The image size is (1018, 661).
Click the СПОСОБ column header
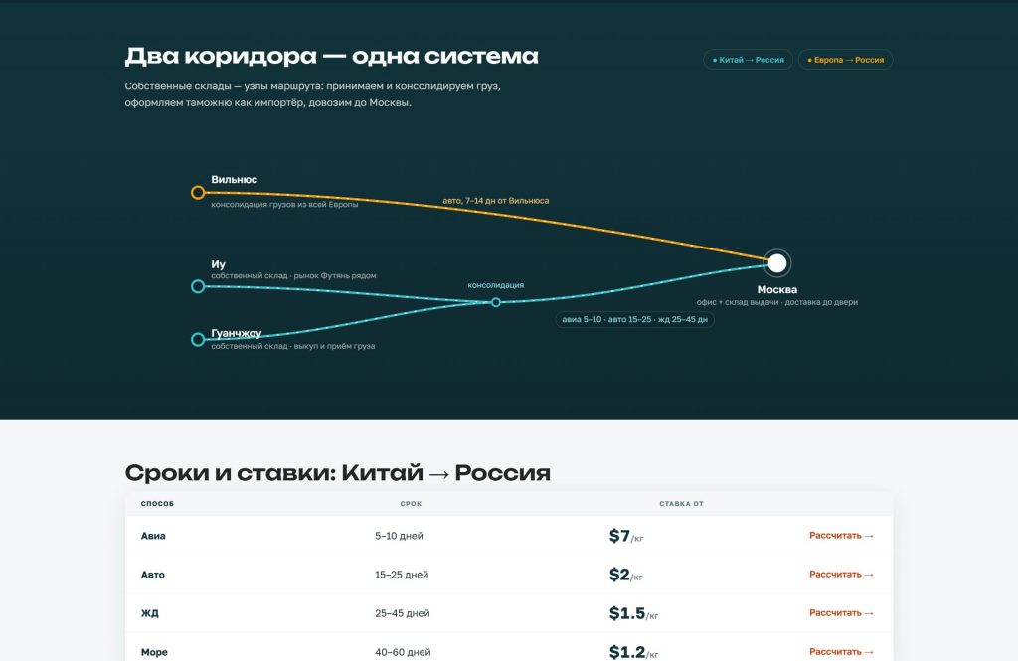pyautogui.click(x=157, y=504)
